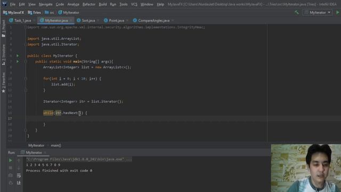Close the CompareAngles.java tab

(x=173, y=20)
